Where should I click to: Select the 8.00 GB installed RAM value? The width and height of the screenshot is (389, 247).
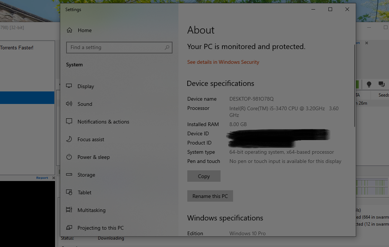click(x=238, y=124)
